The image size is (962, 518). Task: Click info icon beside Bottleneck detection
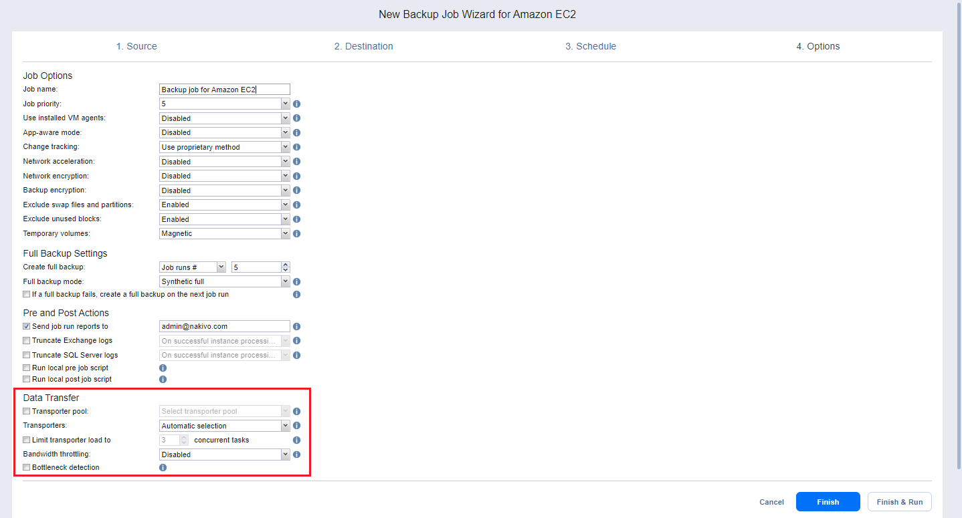pos(163,467)
